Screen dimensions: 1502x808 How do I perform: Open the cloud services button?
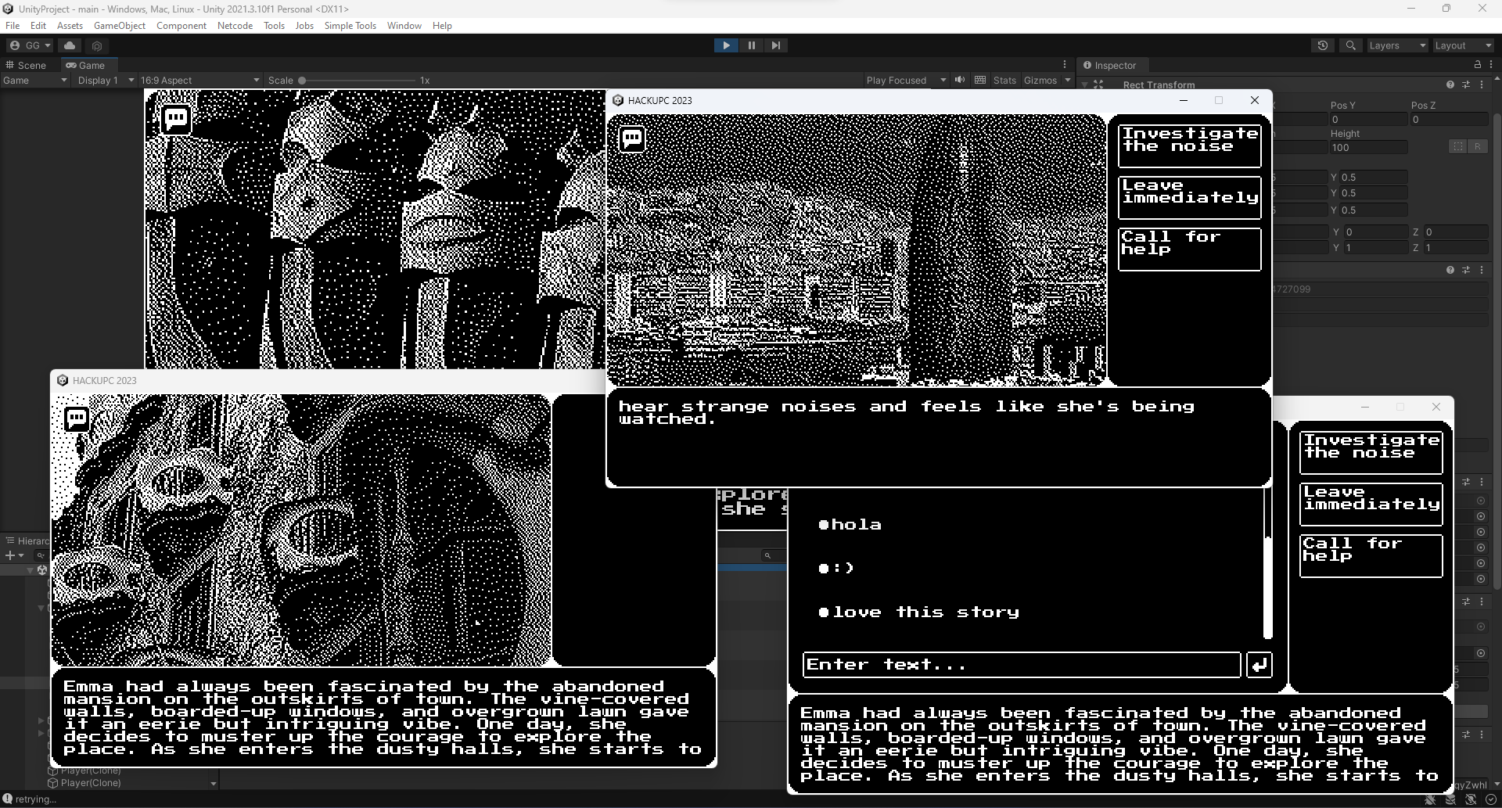[x=70, y=45]
